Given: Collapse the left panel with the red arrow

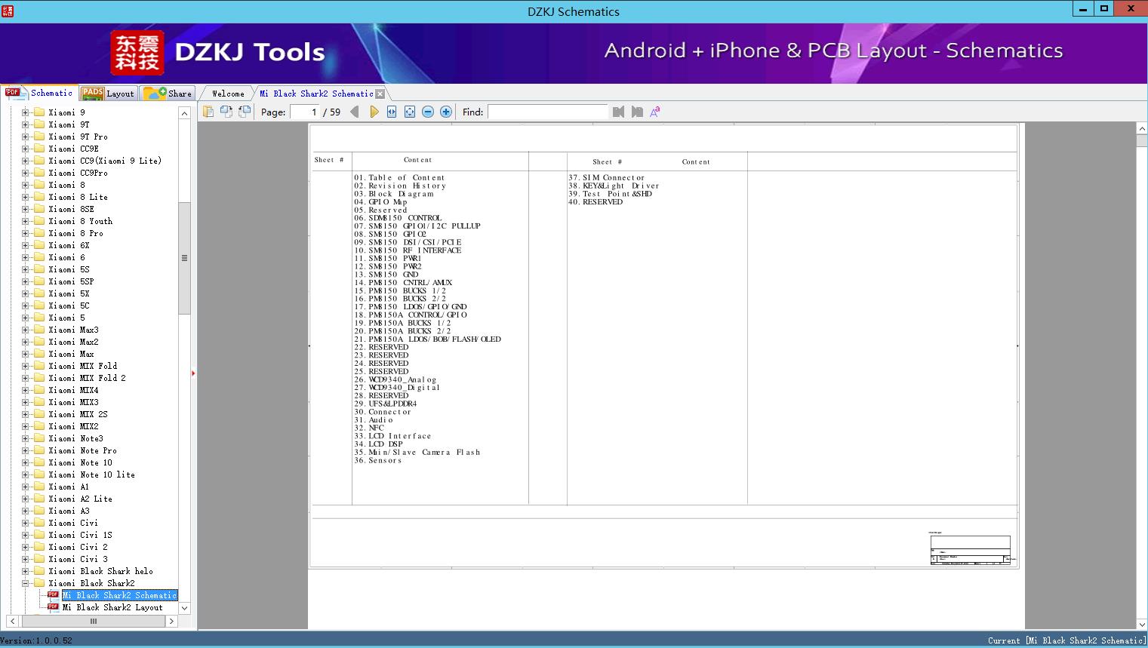Looking at the screenshot, I should pos(193,373).
